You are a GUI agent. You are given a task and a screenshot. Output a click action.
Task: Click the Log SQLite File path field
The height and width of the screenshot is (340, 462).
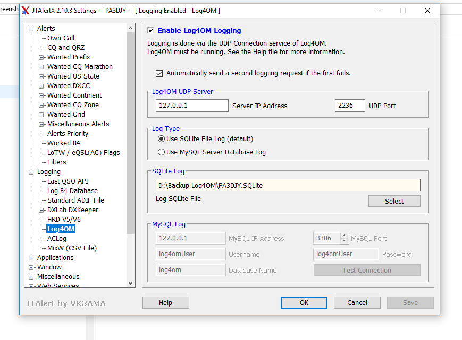pyautogui.click(x=288, y=186)
